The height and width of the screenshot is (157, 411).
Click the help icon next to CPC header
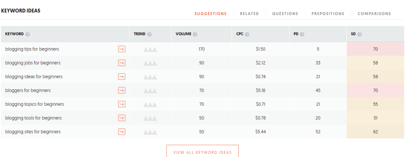(247, 34)
